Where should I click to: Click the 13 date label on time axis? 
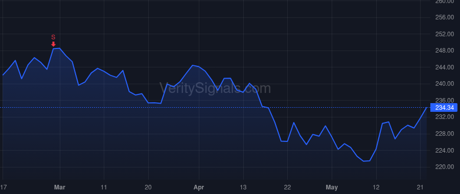click(x=243, y=187)
